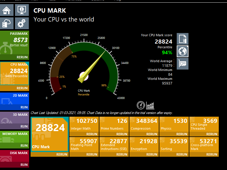Click the 'CPU MARK' page heading
Screen dimensions: 227x170
(x=50, y=11)
